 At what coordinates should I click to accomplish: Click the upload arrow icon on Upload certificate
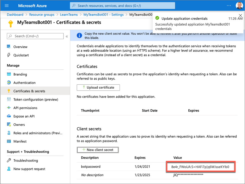(x=84, y=87)
